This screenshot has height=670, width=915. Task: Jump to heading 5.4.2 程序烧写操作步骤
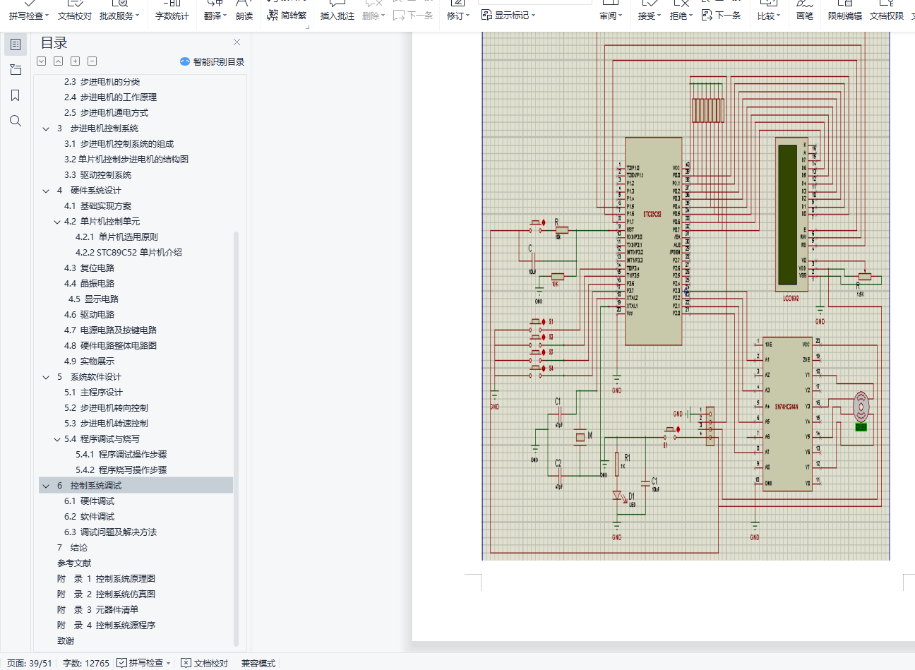point(121,470)
